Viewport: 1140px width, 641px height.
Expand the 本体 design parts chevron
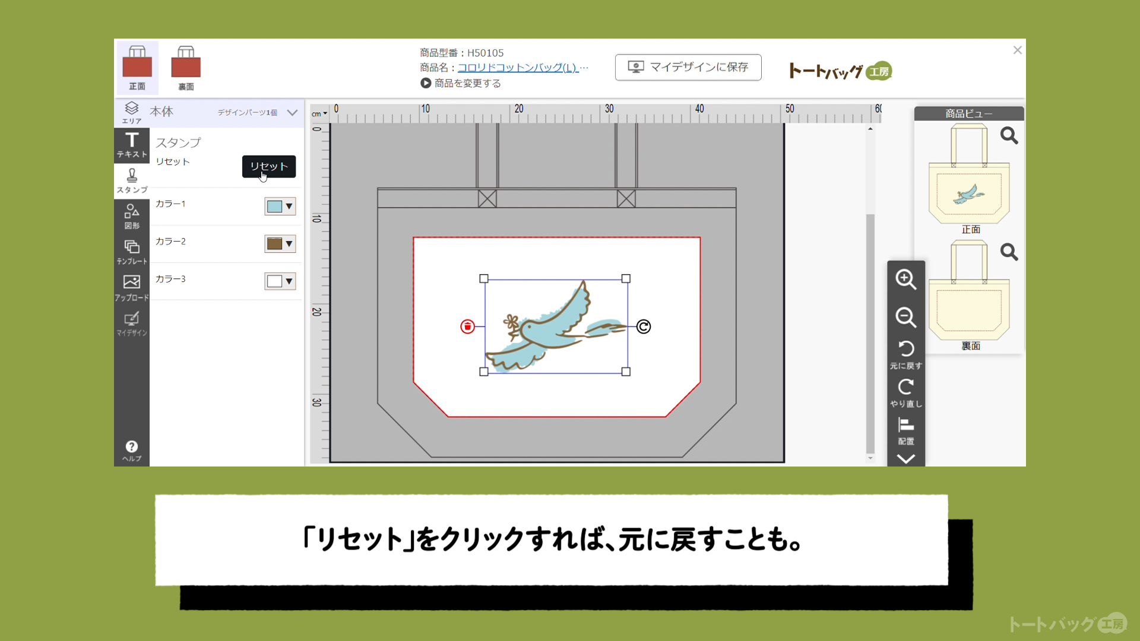click(292, 112)
